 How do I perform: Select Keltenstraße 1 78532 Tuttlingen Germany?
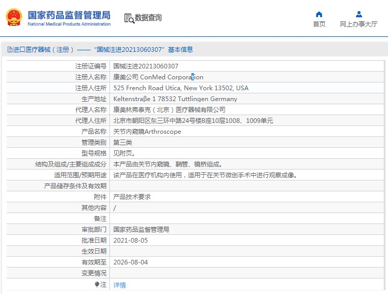[x=175, y=99]
